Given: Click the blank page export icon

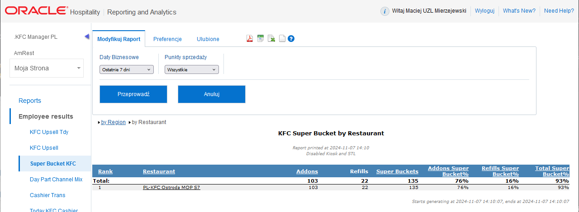Looking at the screenshot, I should tap(282, 39).
